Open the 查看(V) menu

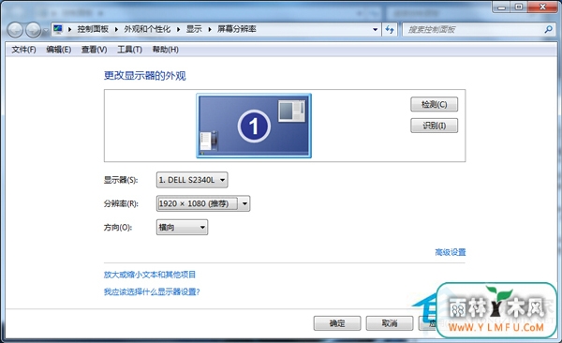pos(94,50)
